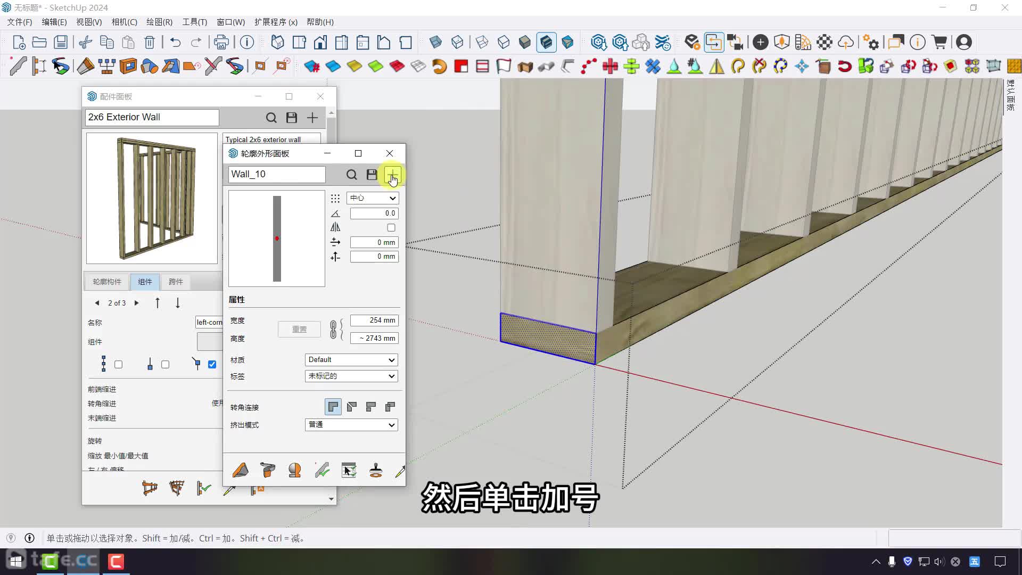Open the 挤出模式 普通 dropdown

click(x=351, y=425)
